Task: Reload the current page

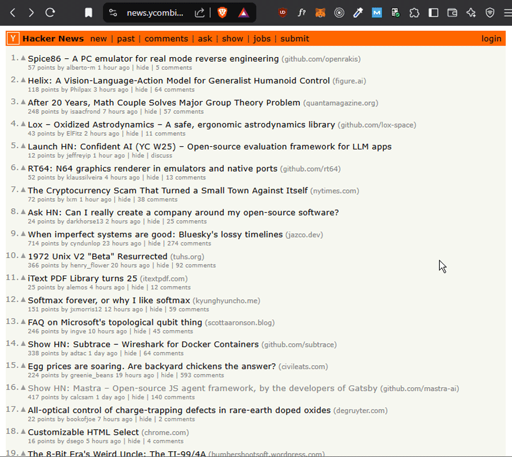Action: (x=51, y=13)
